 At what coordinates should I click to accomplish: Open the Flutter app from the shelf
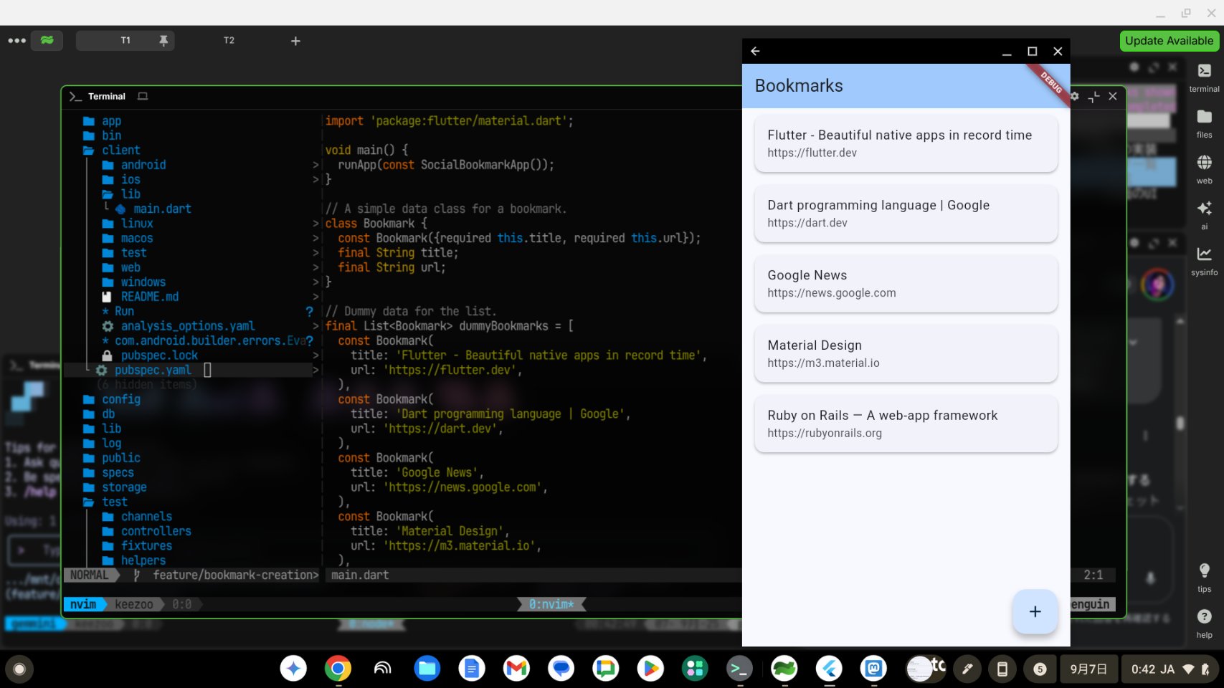tap(829, 669)
